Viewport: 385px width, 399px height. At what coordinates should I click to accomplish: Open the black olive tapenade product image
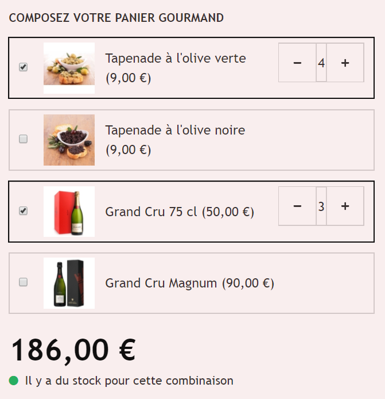(69, 140)
